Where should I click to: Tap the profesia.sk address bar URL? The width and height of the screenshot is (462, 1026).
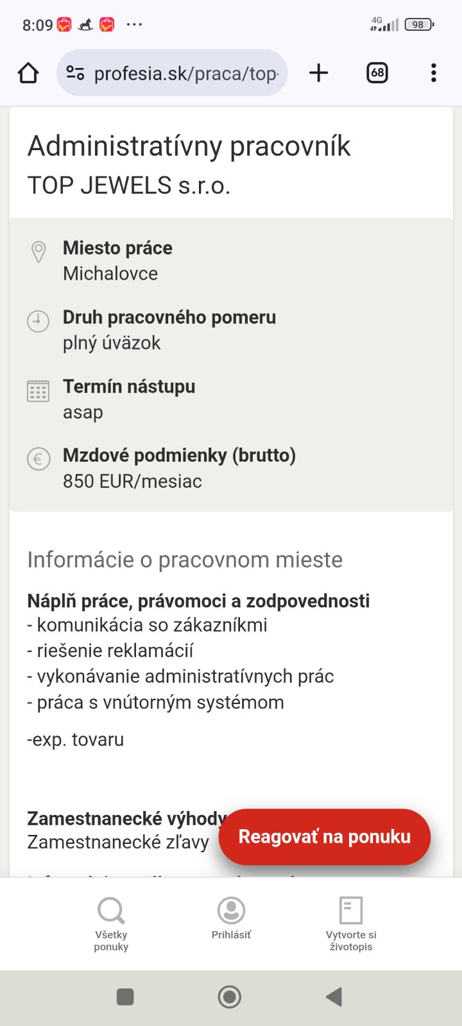[186, 74]
